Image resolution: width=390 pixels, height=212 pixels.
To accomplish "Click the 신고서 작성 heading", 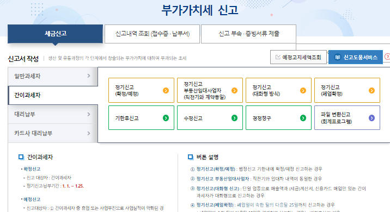I will click(23, 59).
